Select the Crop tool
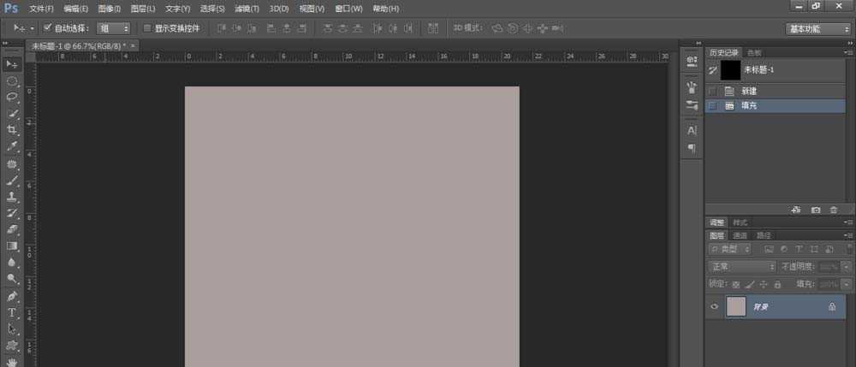 (x=12, y=130)
